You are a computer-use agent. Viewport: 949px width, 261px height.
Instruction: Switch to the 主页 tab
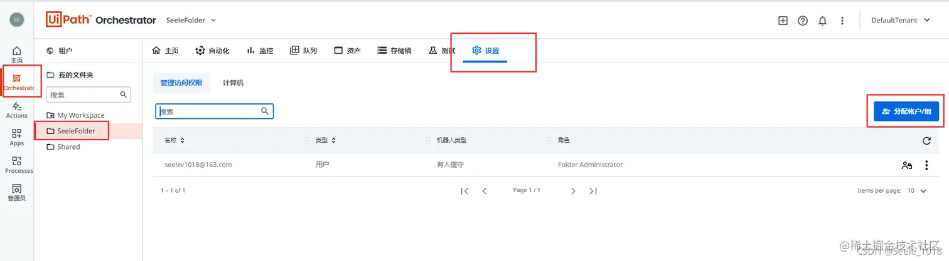pos(166,51)
